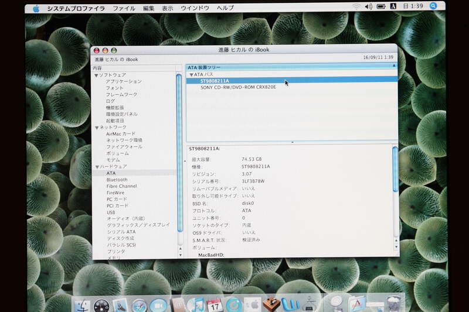Launch QuickTime Player from the Dock
The width and height of the screenshot is (469, 312).
tap(233, 306)
